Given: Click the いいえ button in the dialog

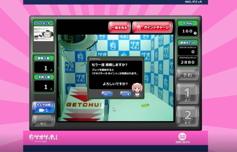Looking at the screenshot, I should pyautogui.click(x=126, y=94).
